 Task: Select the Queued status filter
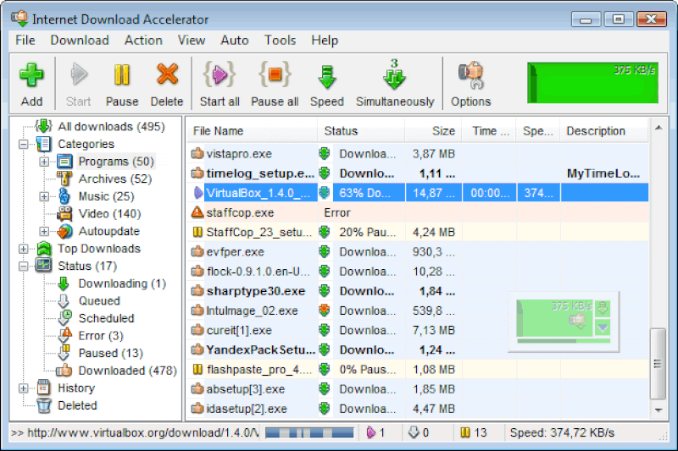(x=99, y=301)
